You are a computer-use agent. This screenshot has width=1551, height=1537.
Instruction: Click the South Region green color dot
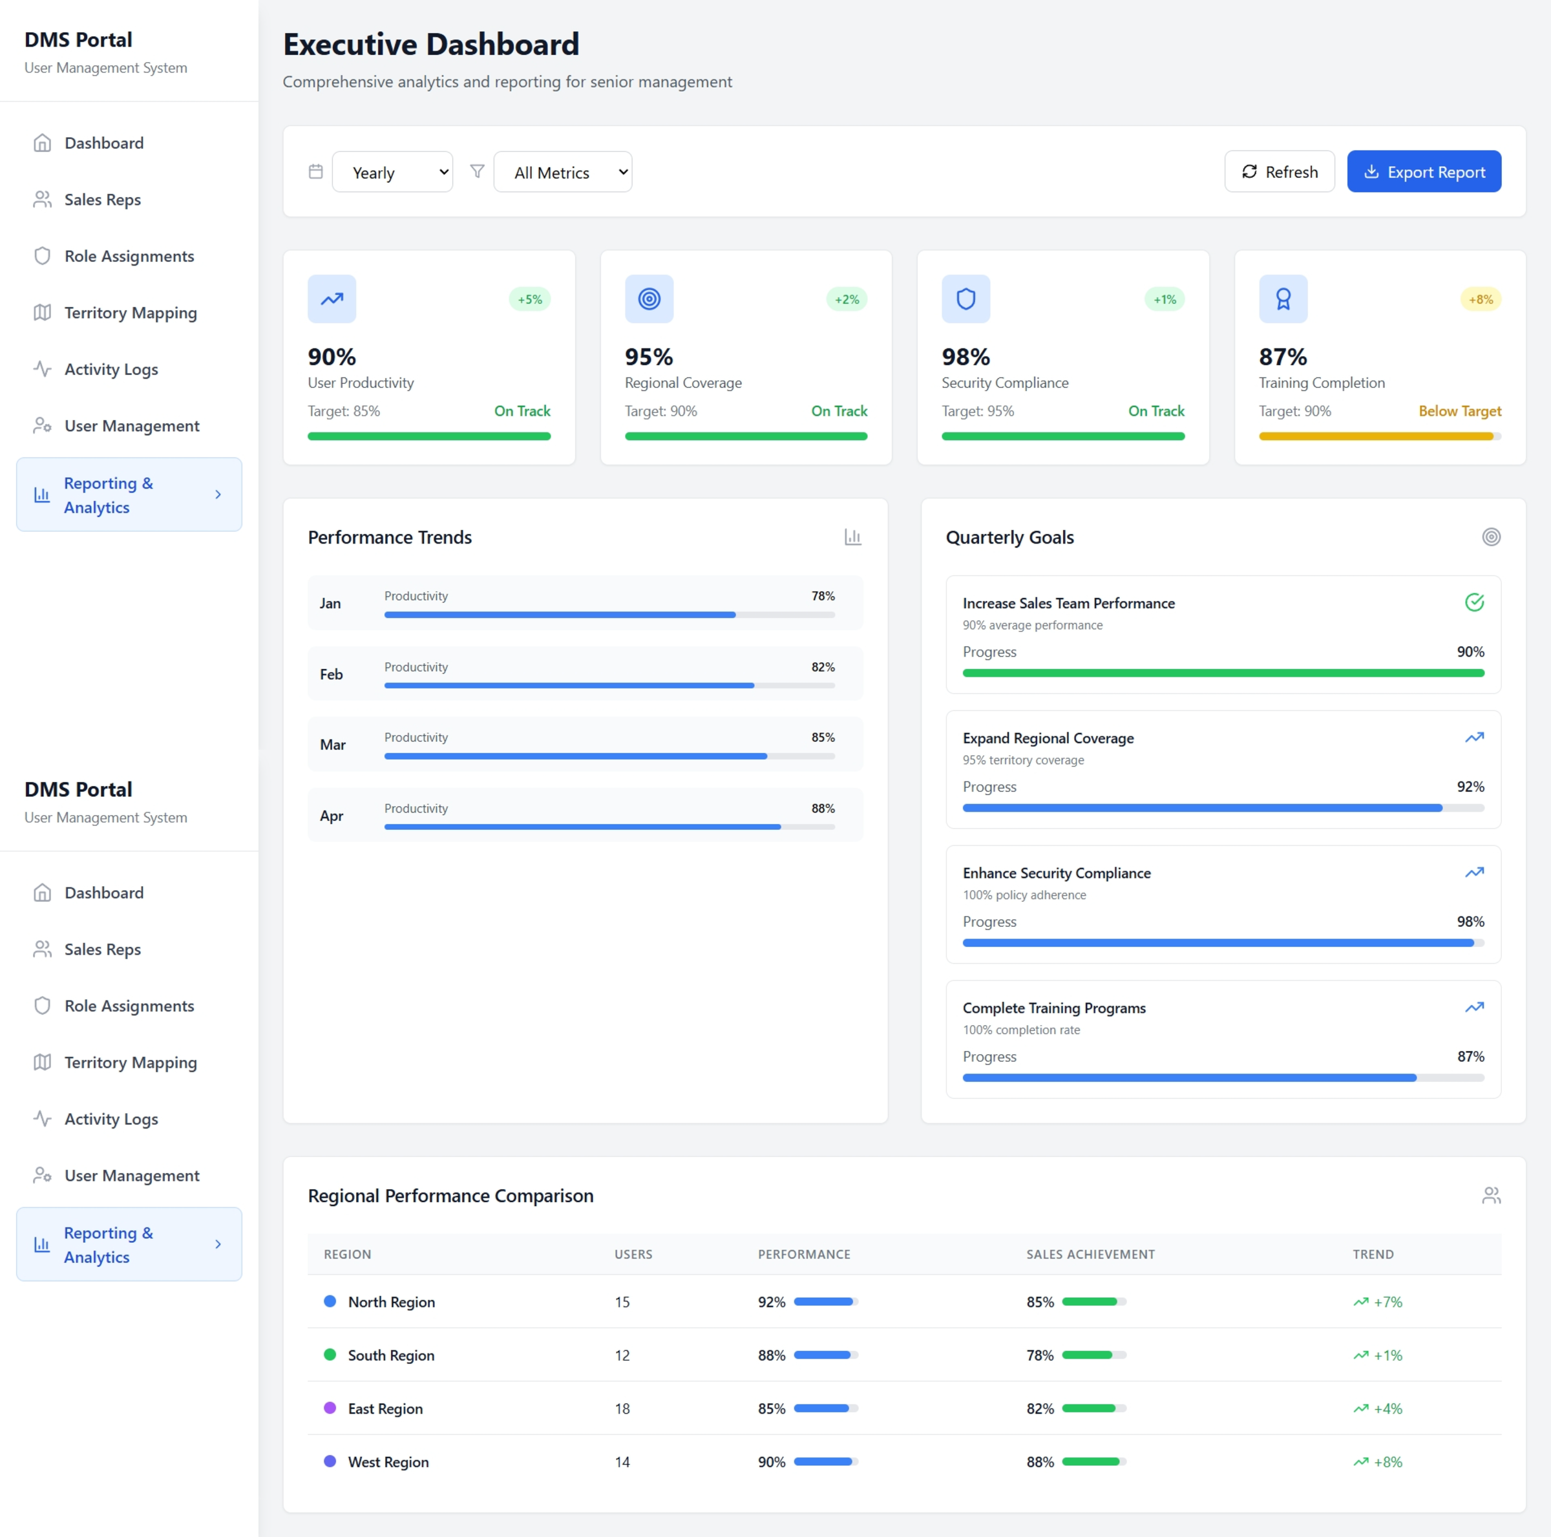pos(330,1355)
